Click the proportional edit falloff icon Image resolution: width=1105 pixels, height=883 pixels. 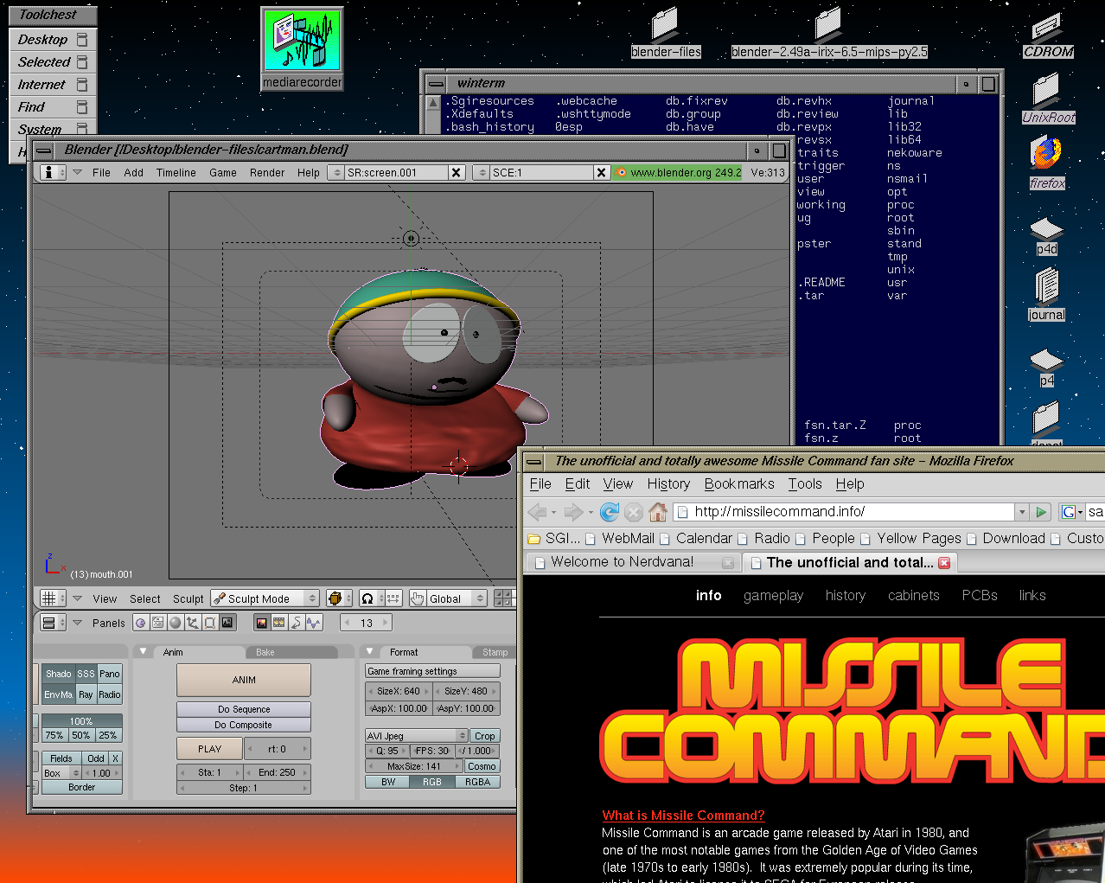[367, 598]
